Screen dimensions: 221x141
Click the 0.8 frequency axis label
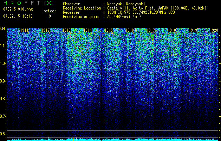click(3, 99)
